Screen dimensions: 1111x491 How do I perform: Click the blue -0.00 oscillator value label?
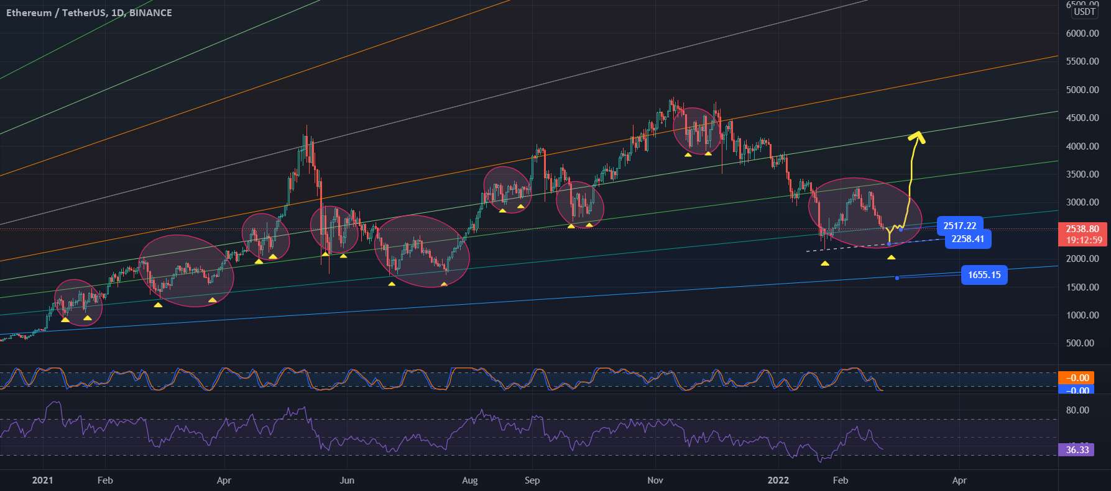(x=1077, y=390)
